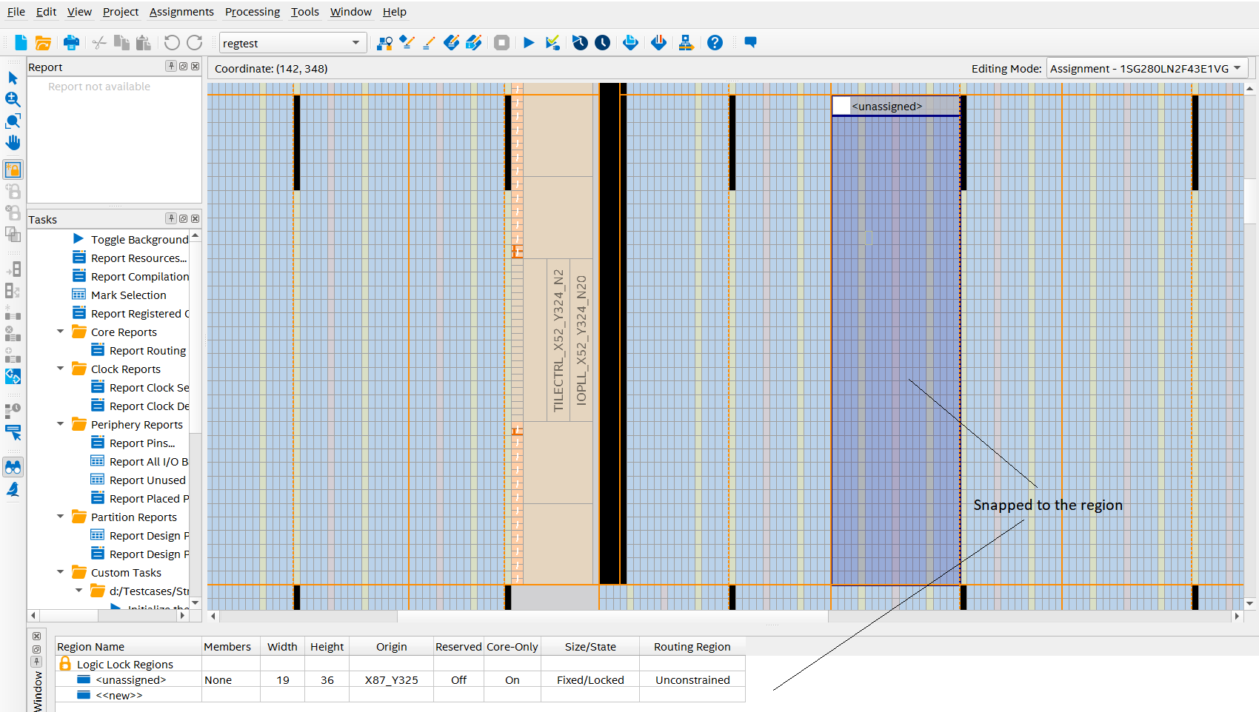1259x712 pixels.
Task: Click the open folder toolbar icon
Action: (x=44, y=43)
